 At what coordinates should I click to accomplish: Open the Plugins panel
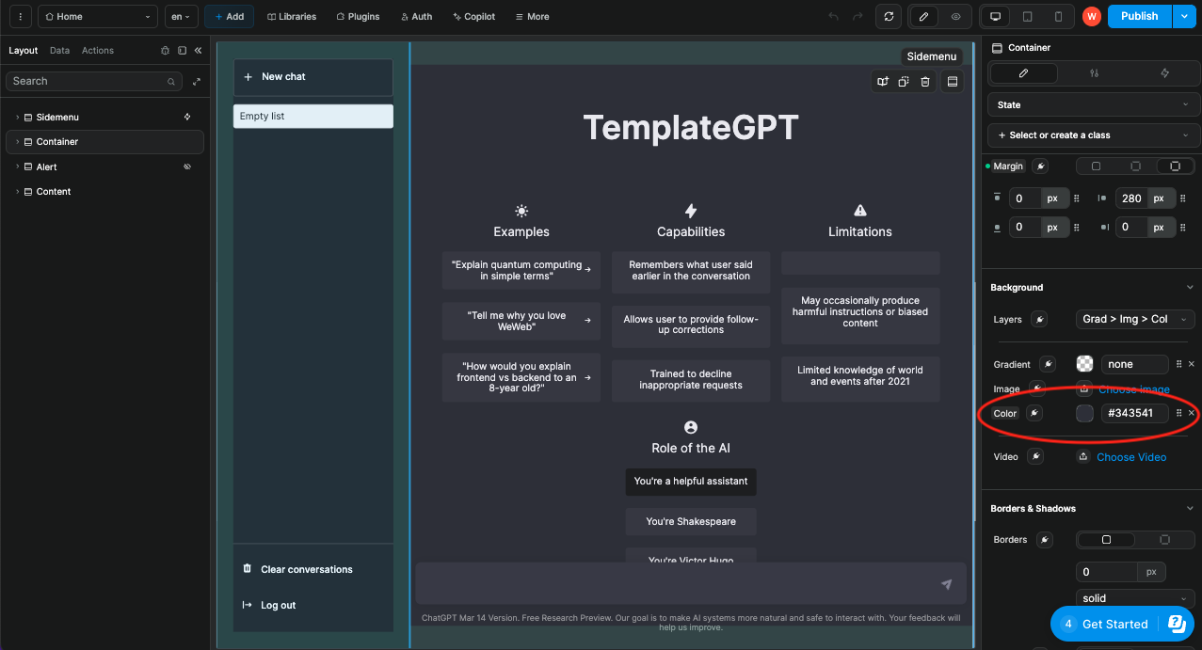click(358, 16)
